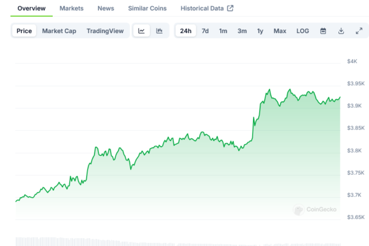369x246 pixels.
Task: Set chart range to 7d
Action: point(205,31)
